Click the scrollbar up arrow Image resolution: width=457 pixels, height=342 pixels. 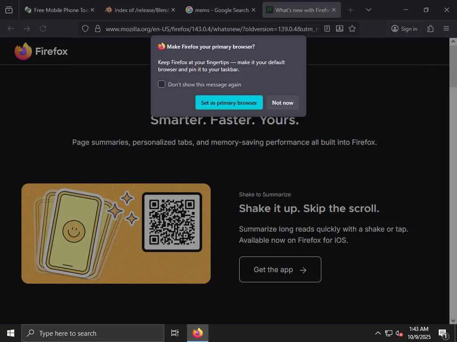click(x=453, y=41)
